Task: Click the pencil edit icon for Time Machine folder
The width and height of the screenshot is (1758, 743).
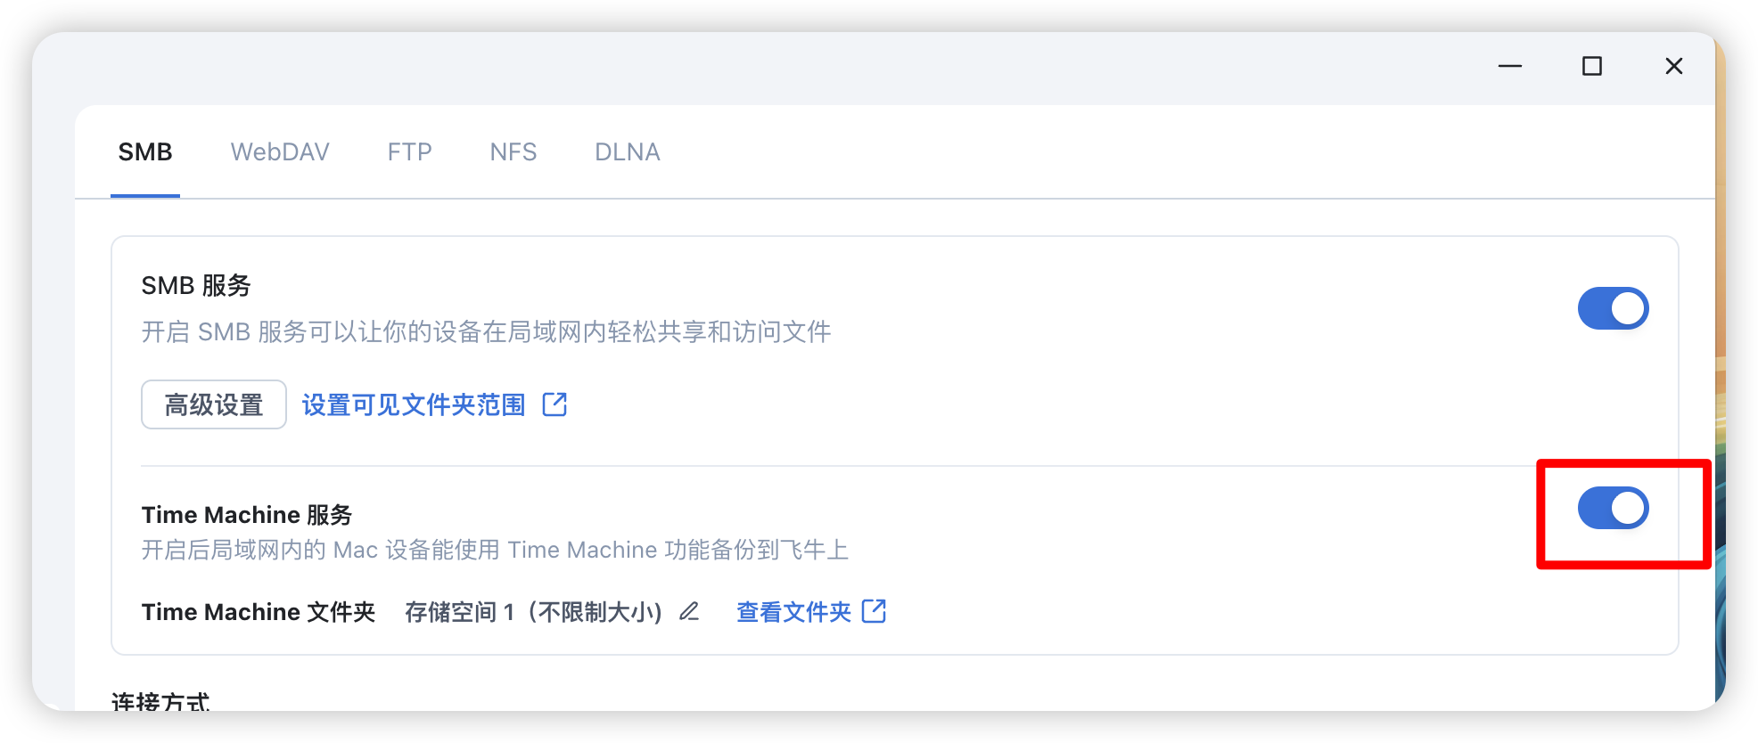Action: [689, 612]
